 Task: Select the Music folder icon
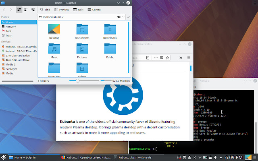coord(54,48)
